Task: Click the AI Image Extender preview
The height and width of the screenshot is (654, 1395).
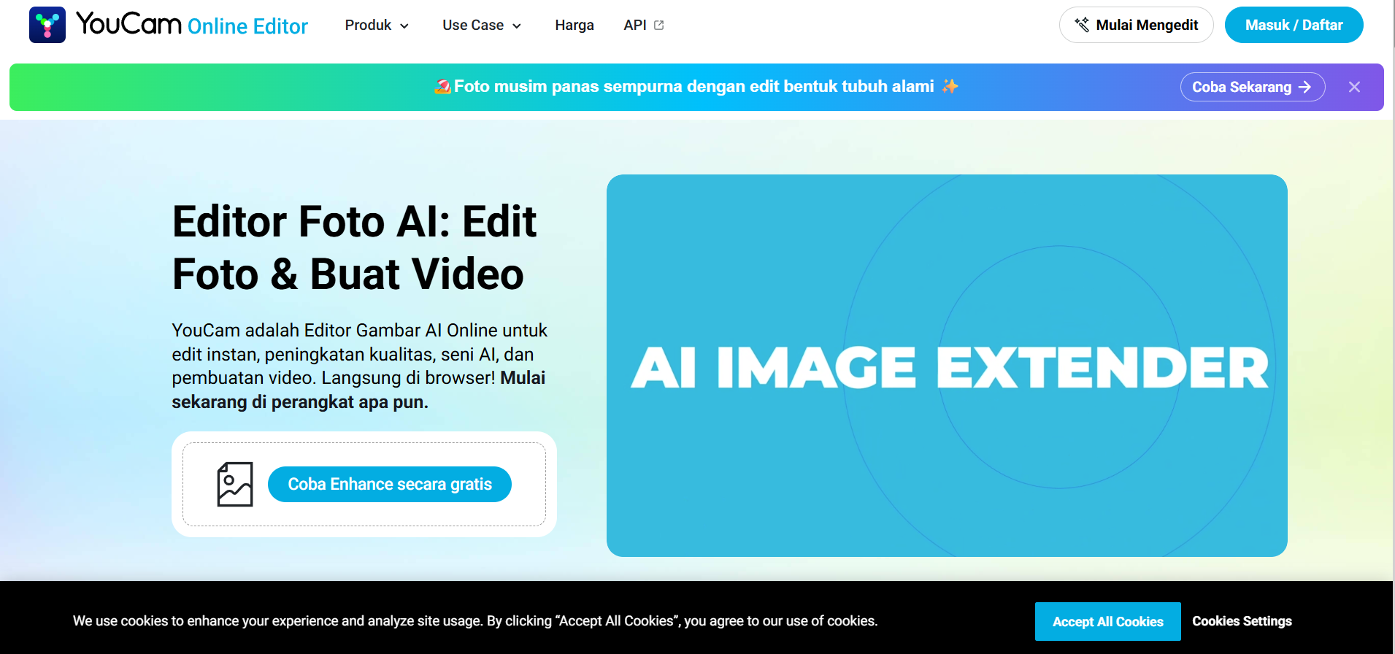Action: point(947,366)
